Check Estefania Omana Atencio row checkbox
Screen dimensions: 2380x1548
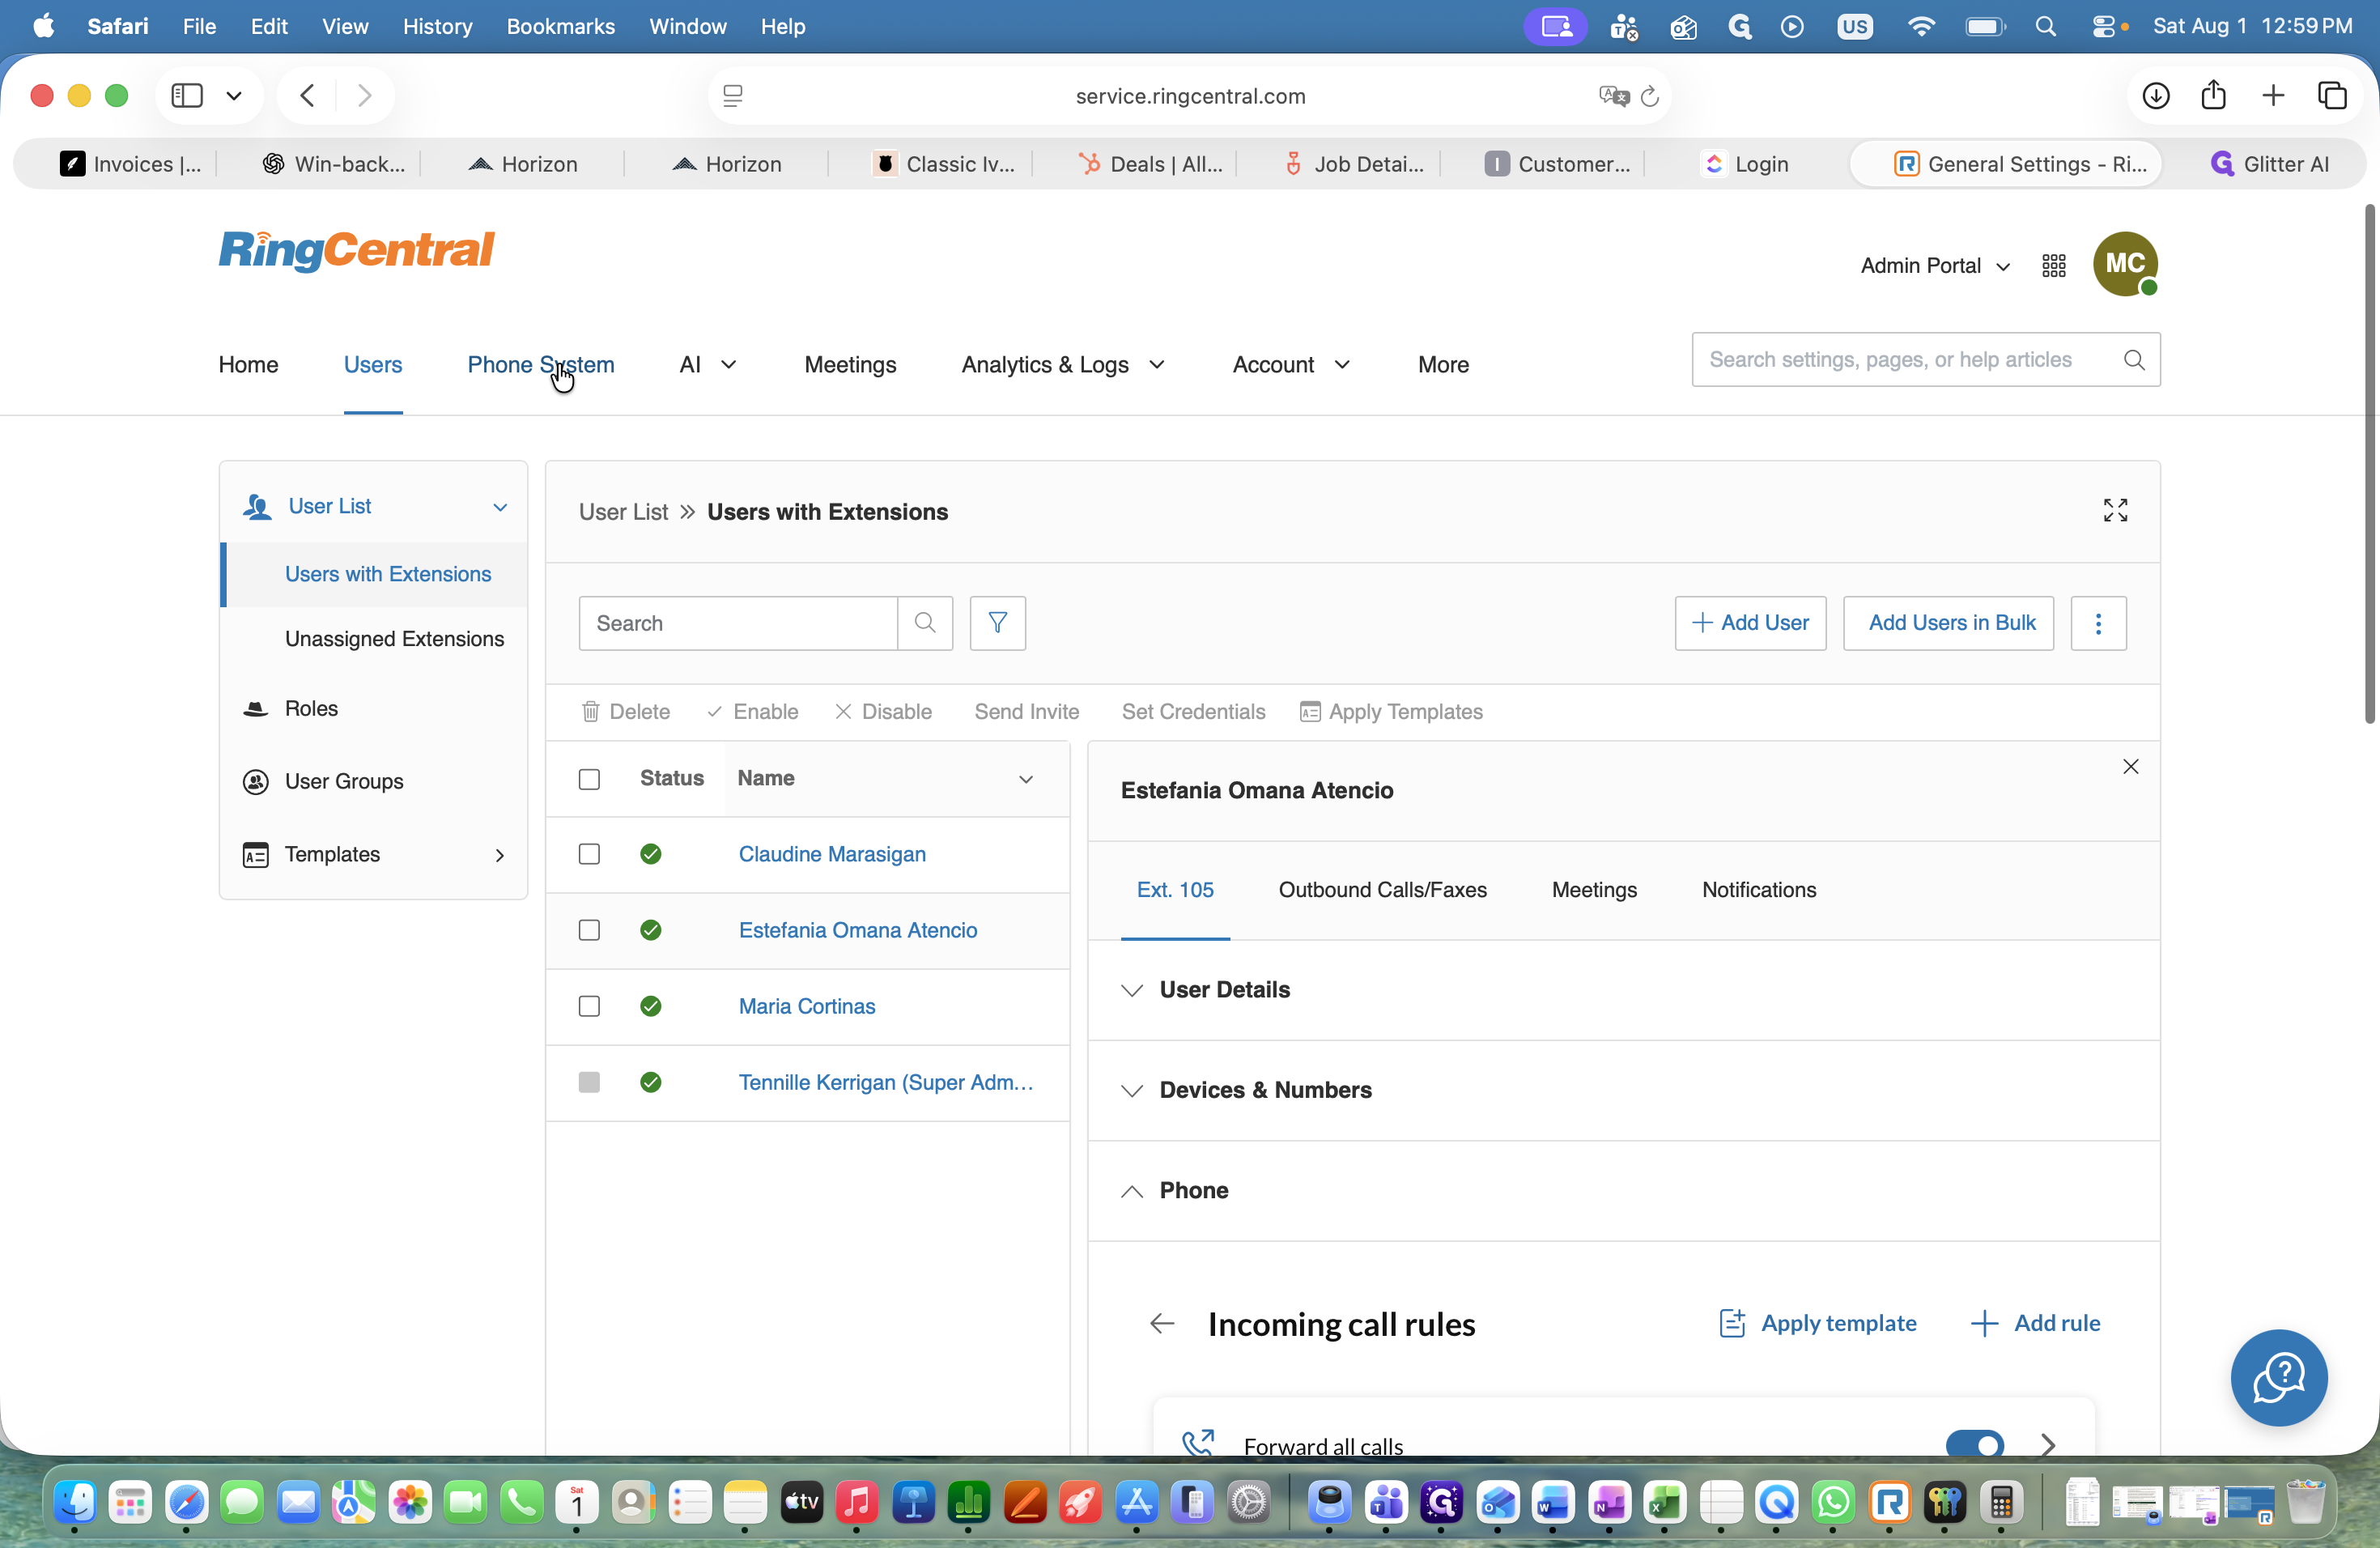(x=589, y=930)
